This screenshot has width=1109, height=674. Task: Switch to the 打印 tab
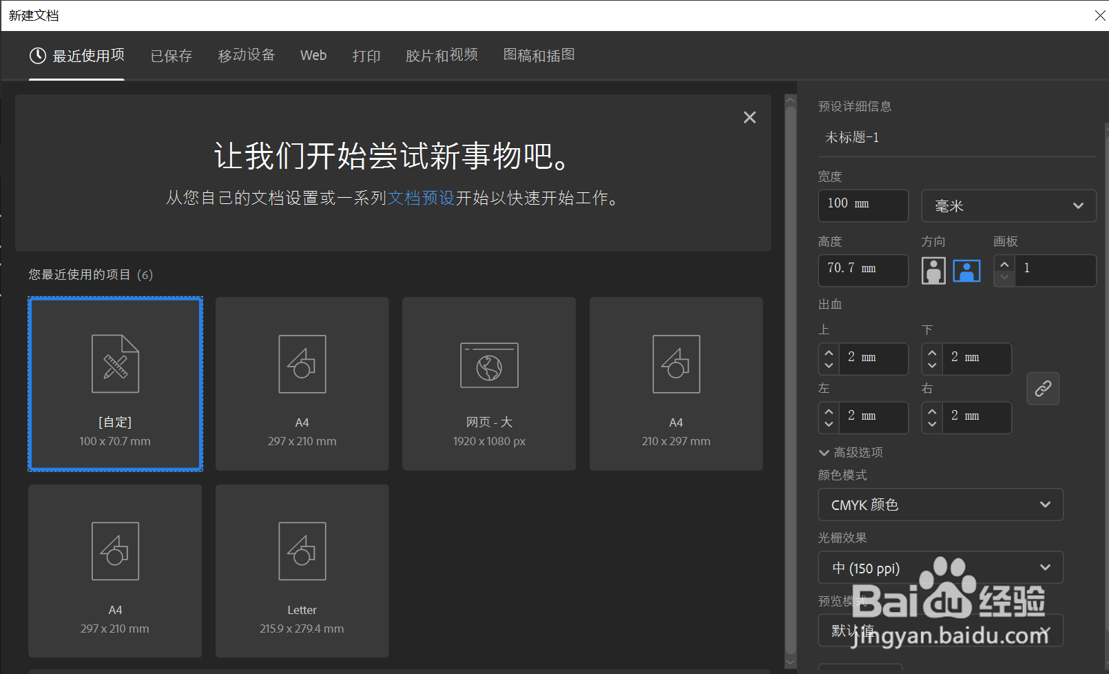coord(366,56)
